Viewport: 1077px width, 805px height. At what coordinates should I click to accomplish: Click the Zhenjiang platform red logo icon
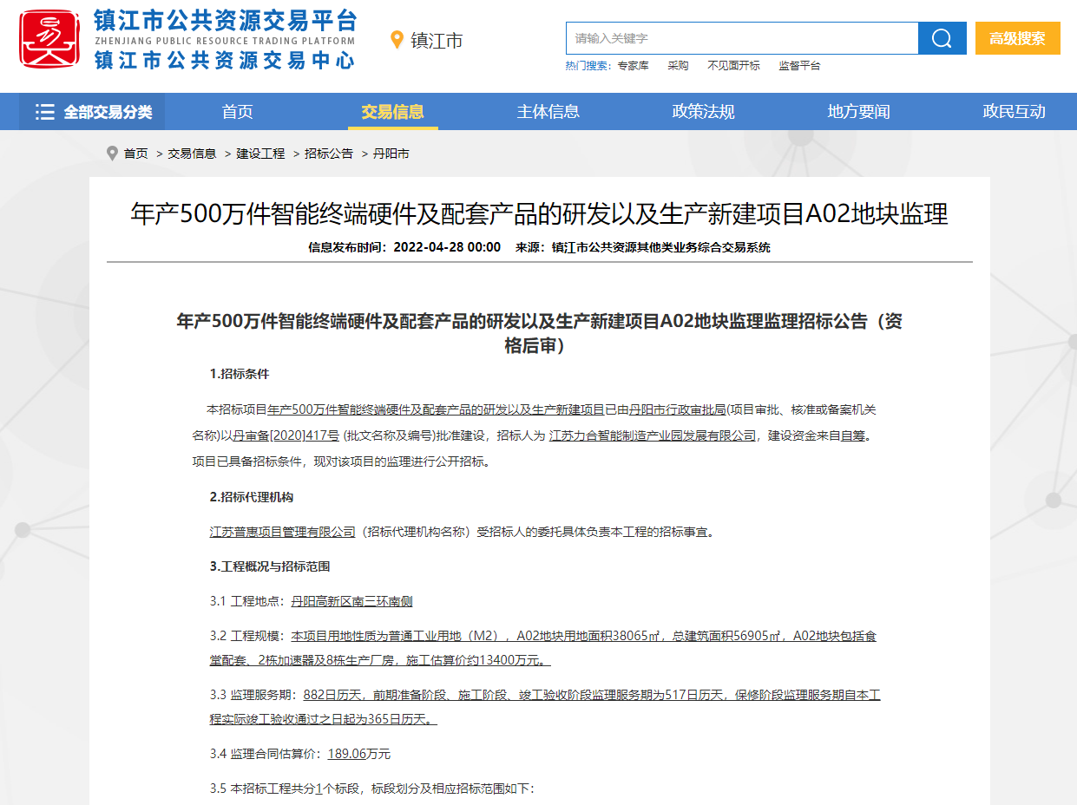point(49,39)
